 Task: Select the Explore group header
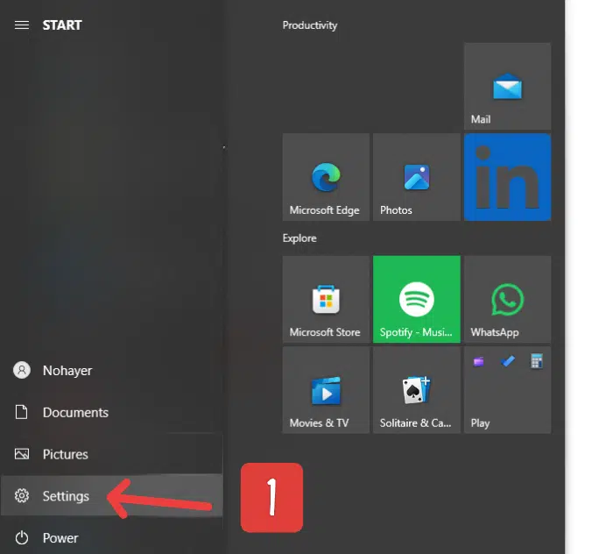tap(299, 238)
